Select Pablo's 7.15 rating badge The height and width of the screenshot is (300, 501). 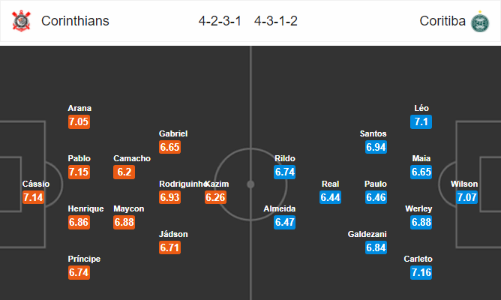[79, 172]
